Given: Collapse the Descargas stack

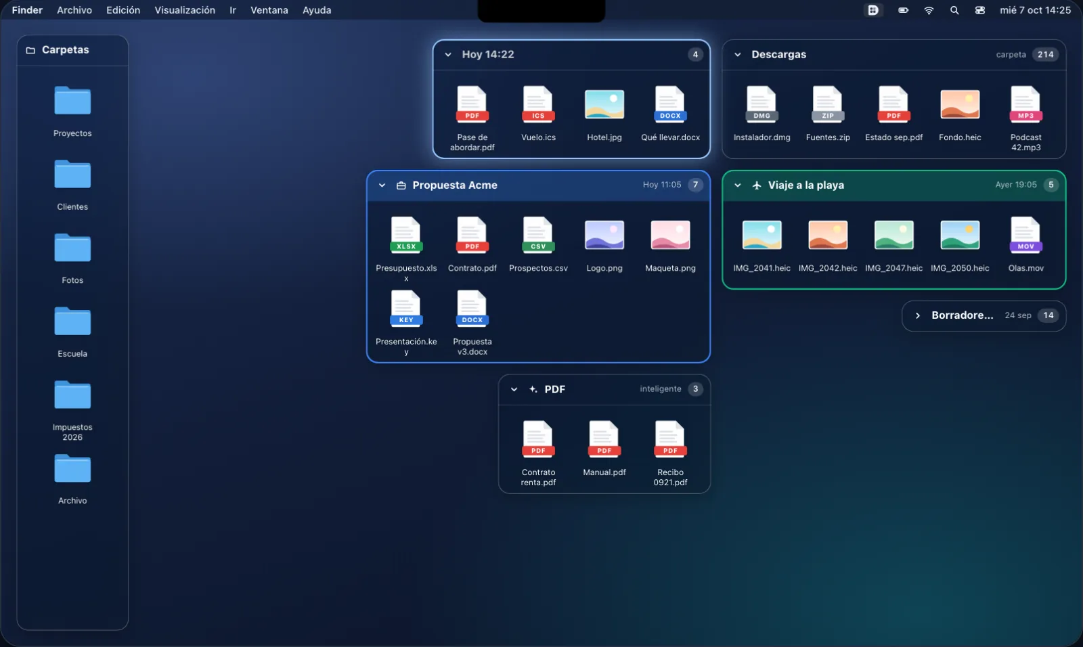Looking at the screenshot, I should coord(738,55).
